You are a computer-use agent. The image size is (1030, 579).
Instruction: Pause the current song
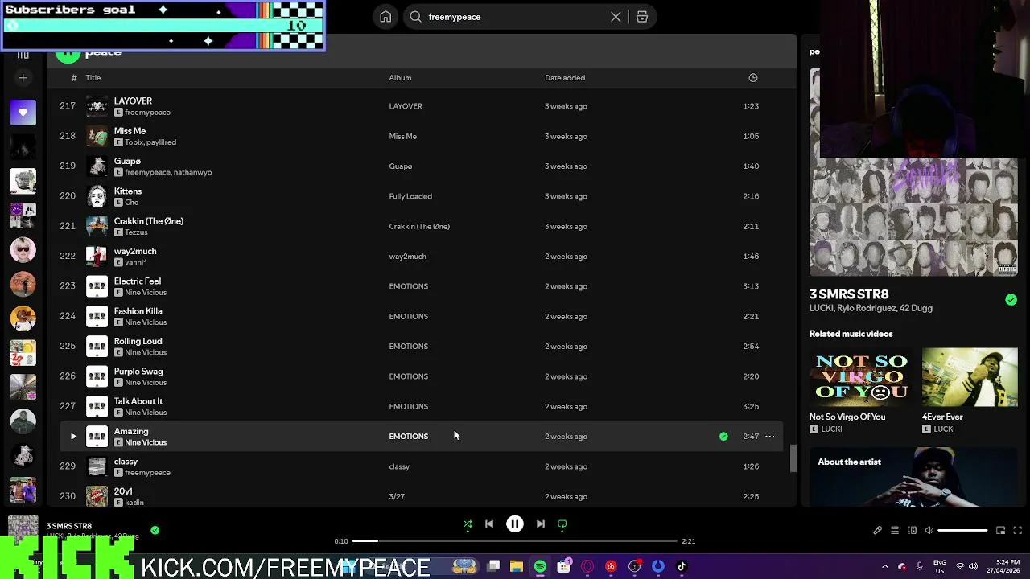click(515, 524)
